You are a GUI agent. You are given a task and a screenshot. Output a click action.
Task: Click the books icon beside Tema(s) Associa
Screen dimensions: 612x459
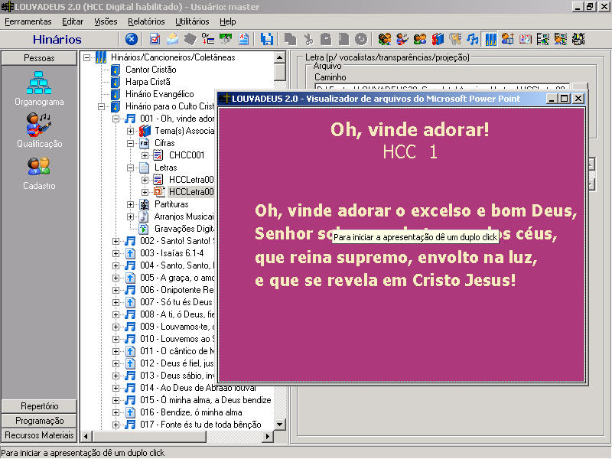(x=145, y=131)
